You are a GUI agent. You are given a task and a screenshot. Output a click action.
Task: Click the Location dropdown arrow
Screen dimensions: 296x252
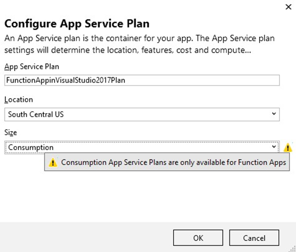click(x=275, y=114)
